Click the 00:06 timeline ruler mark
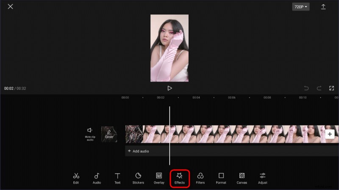Viewport: 339px width, 190px height. (x=231, y=98)
